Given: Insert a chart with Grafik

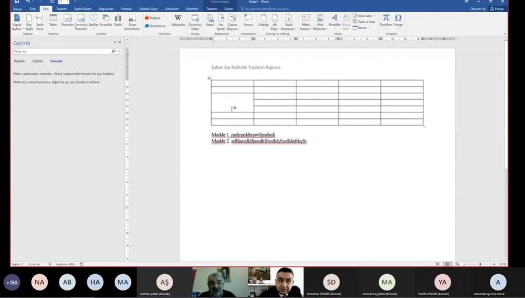Looking at the screenshot, I should 118,20.
